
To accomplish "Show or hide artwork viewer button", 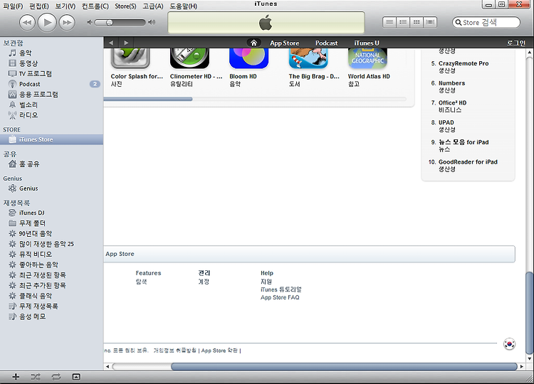I will (x=77, y=377).
